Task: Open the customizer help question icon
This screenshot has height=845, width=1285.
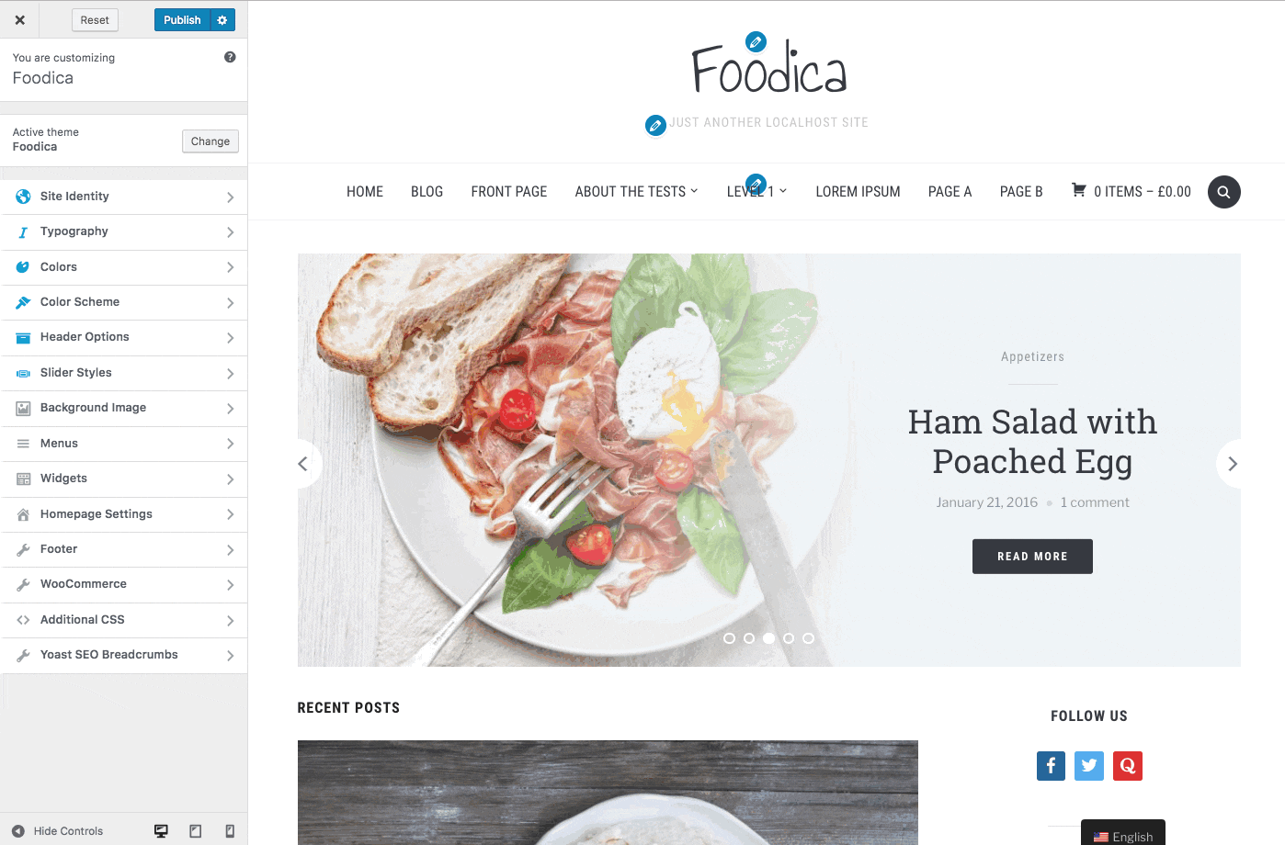Action: click(x=230, y=57)
